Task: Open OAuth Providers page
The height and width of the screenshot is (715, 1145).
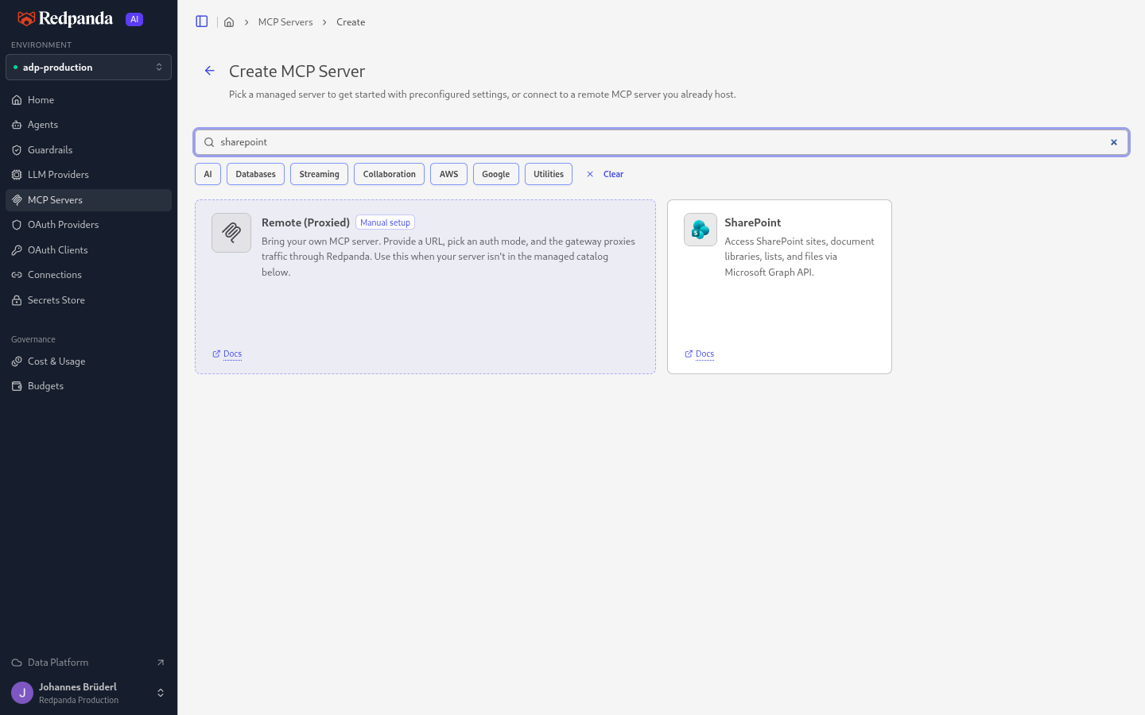Action: (88, 225)
